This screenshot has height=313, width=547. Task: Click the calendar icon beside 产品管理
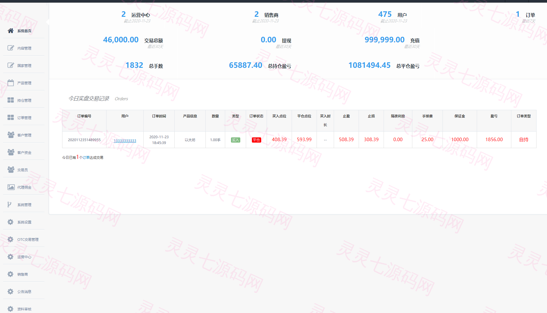tap(11, 83)
